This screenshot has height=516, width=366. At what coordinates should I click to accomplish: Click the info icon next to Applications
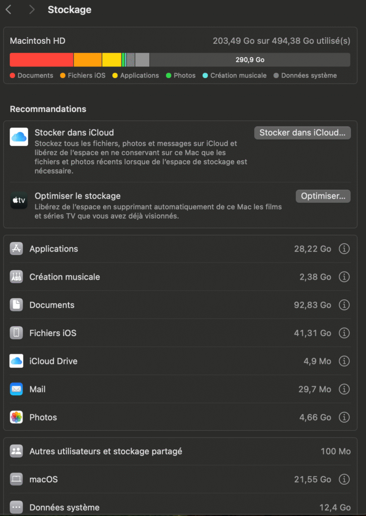click(x=344, y=249)
